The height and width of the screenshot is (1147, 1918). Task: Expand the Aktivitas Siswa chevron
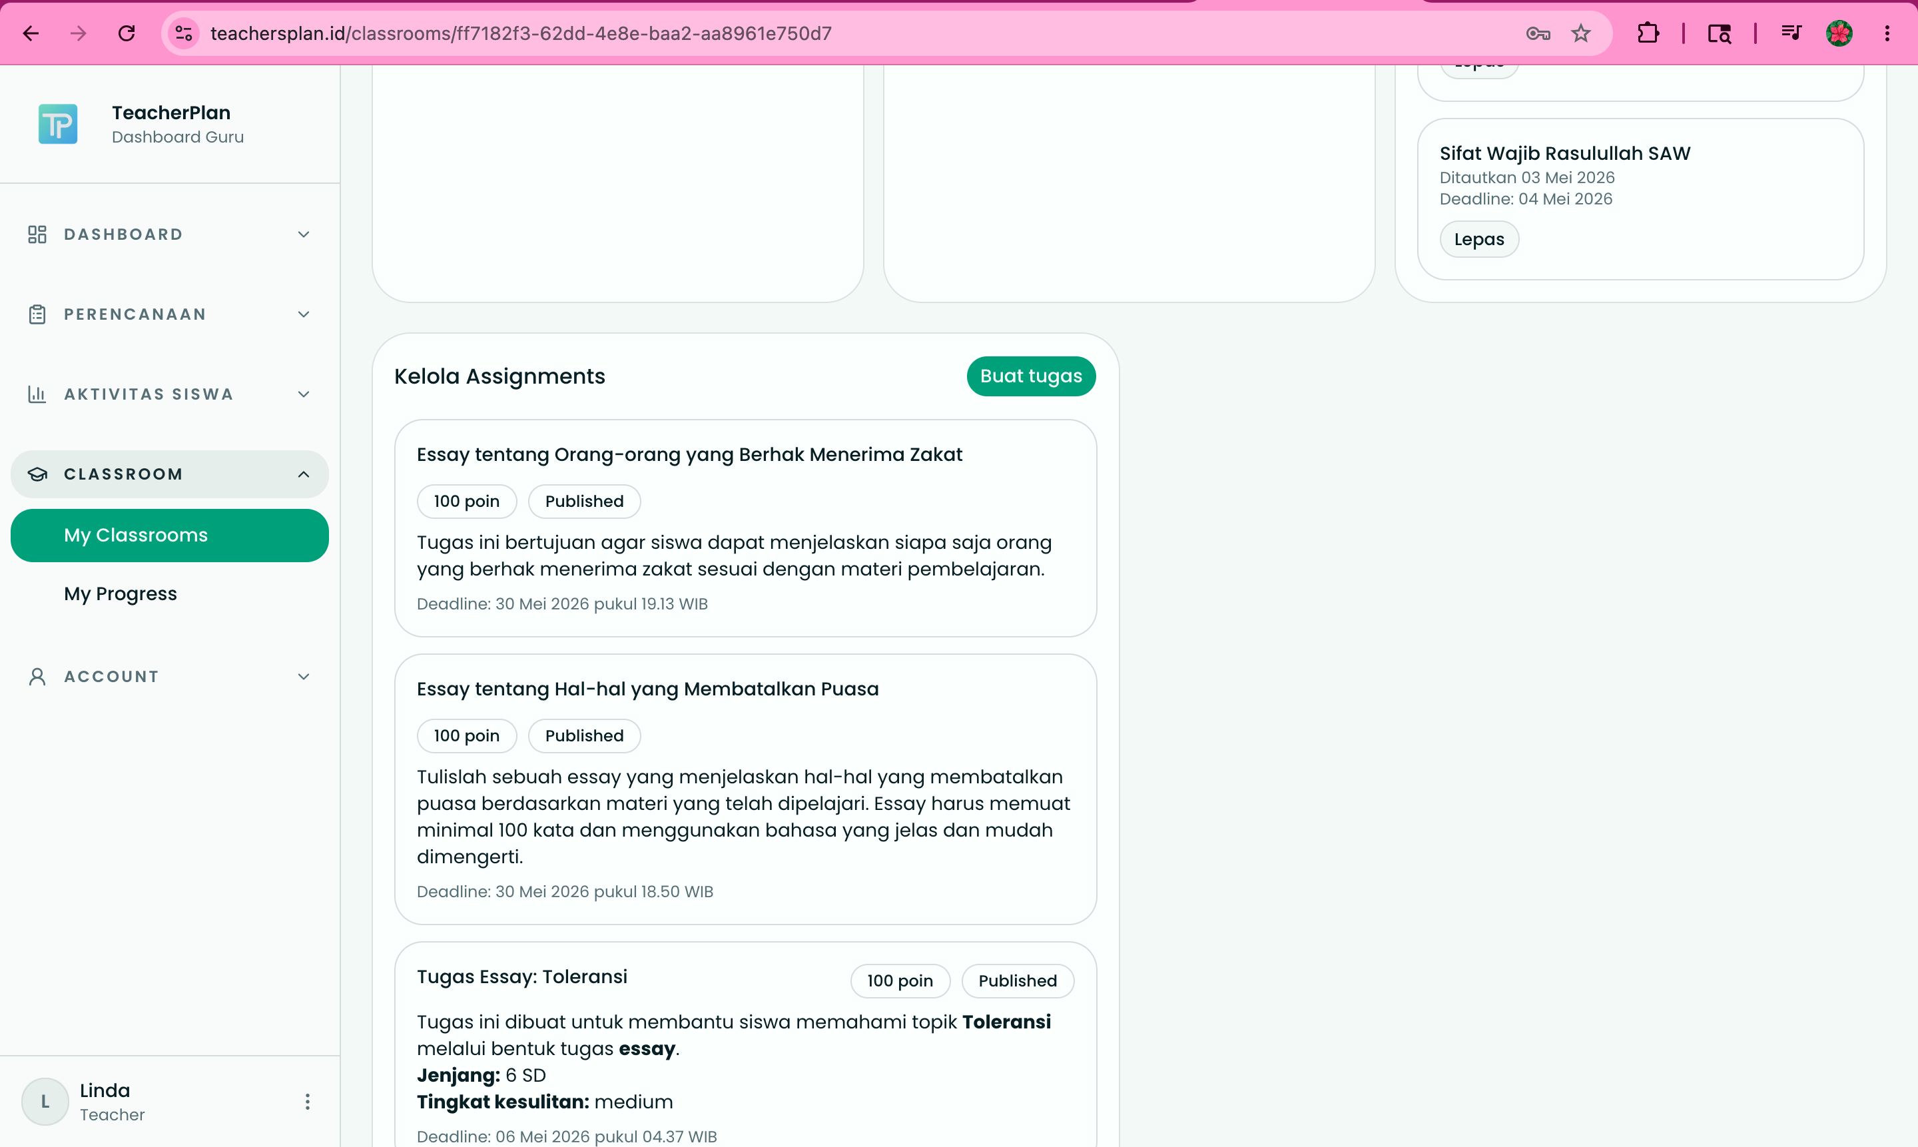coord(304,394)
